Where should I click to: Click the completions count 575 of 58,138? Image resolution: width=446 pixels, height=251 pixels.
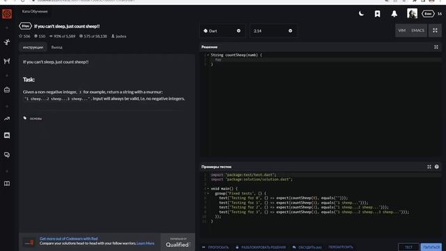pos(93,36)
